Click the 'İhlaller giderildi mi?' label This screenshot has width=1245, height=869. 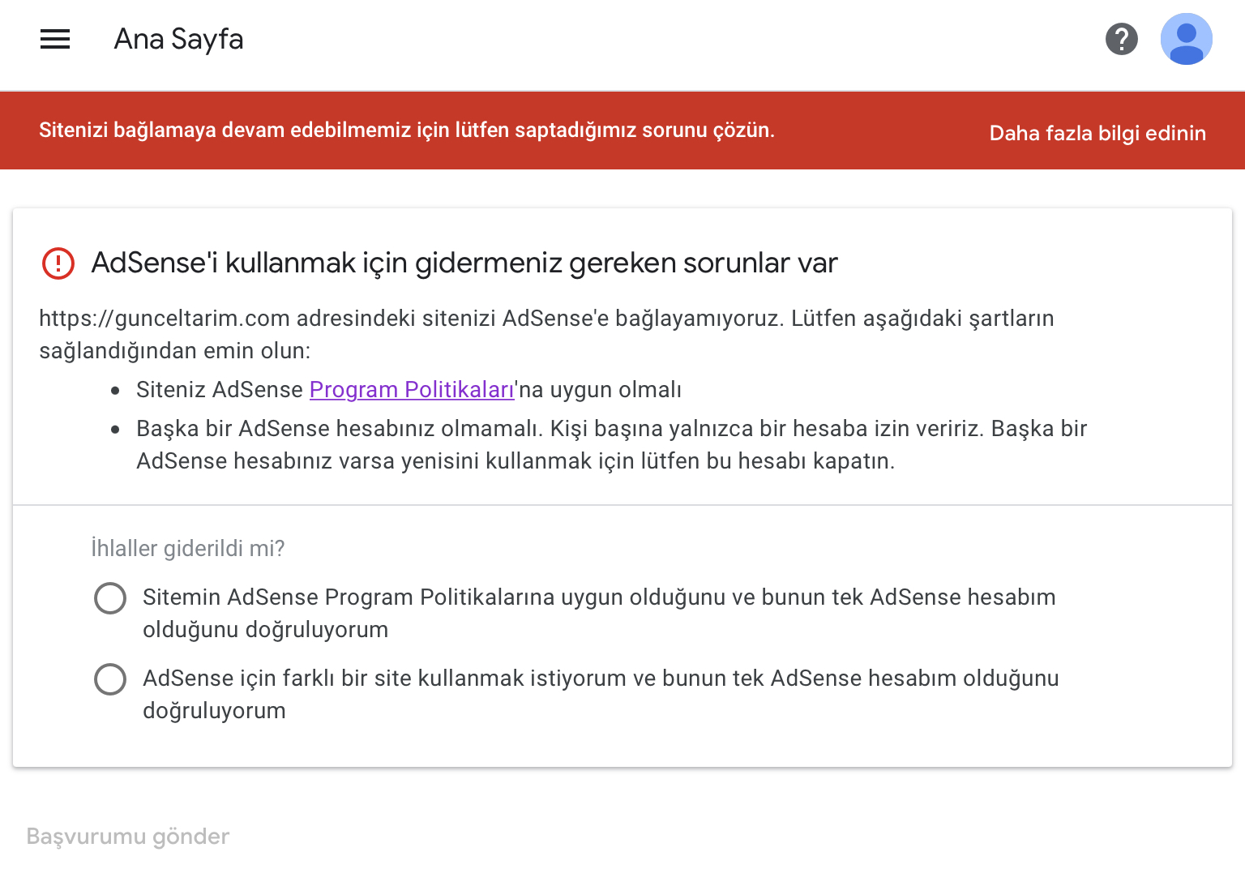pos(188,549)
